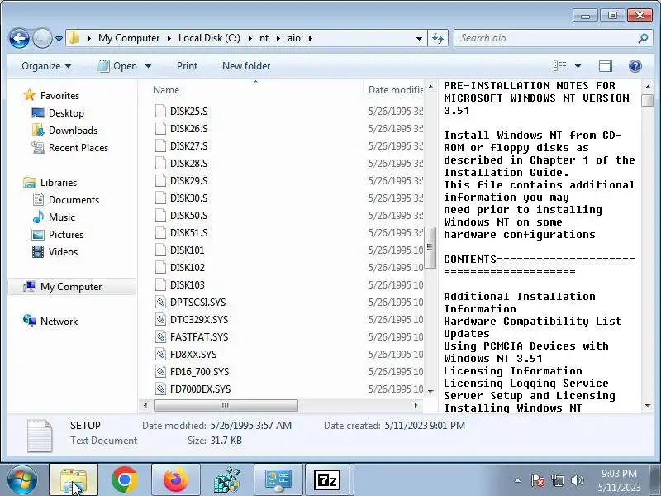Open Help with the question mark icon
The width and height of the screenshot is (661, 496).
pyautogui.click(x=635, y=66)
